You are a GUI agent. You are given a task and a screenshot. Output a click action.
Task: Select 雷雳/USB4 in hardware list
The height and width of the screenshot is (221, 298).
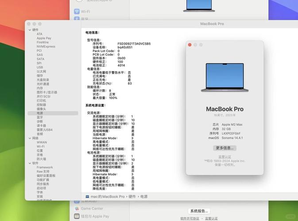click(x=44, y=130)
